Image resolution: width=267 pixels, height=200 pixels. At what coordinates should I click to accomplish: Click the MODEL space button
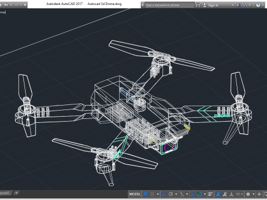pos(135,194)
